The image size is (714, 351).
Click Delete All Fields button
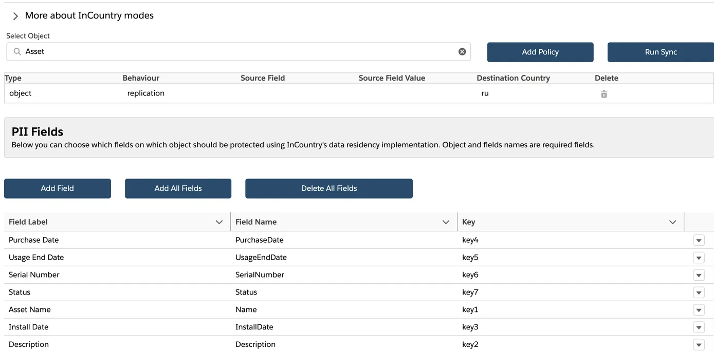(329, 188)
